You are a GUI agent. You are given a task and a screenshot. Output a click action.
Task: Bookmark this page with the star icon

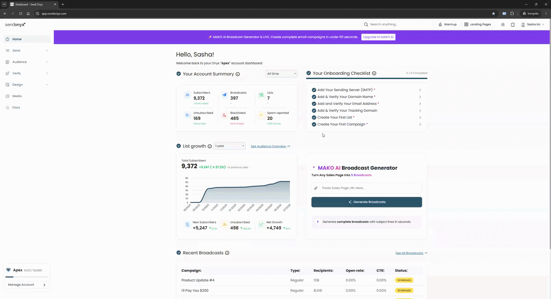tap(494, 13)
